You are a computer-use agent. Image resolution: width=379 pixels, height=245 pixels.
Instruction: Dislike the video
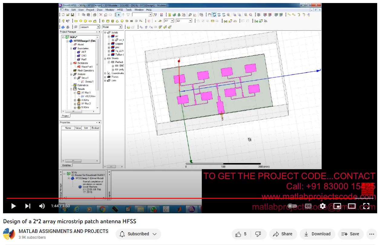pyautogui.click(x=258, y=234)
